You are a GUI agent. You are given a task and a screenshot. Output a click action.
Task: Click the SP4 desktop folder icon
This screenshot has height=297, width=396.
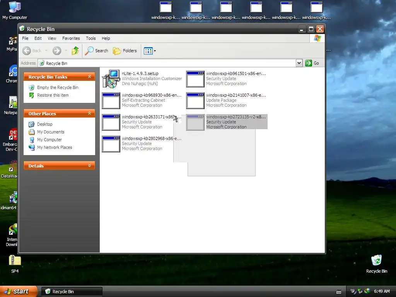[15, 260]
